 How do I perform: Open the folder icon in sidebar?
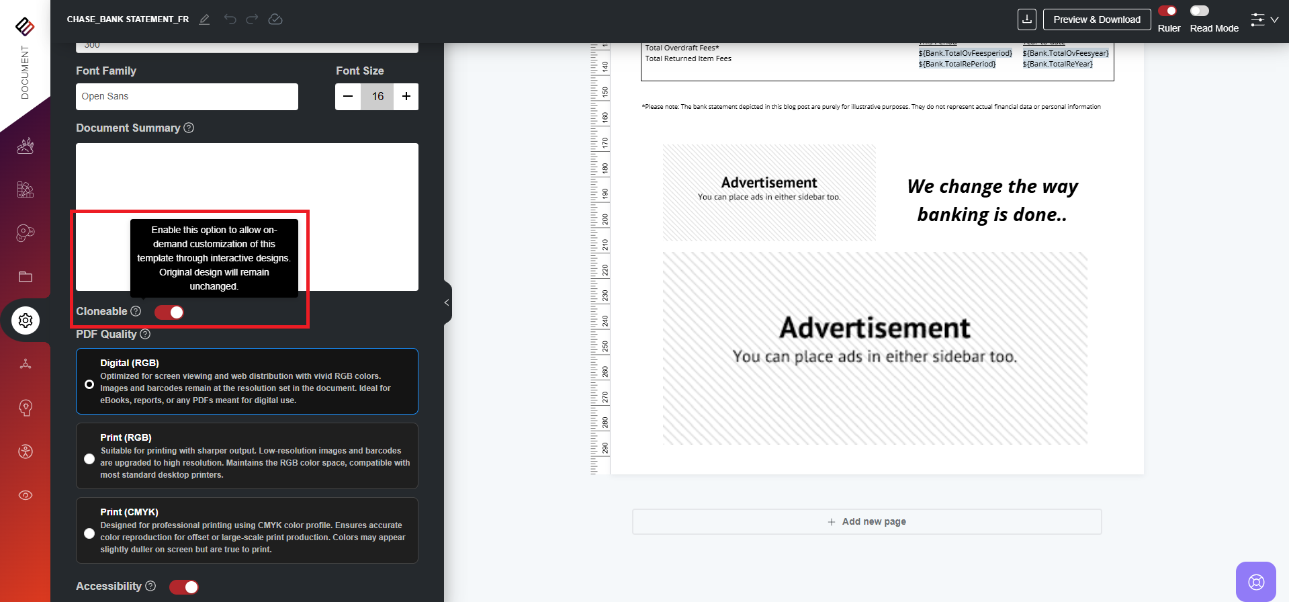point(26,277)
